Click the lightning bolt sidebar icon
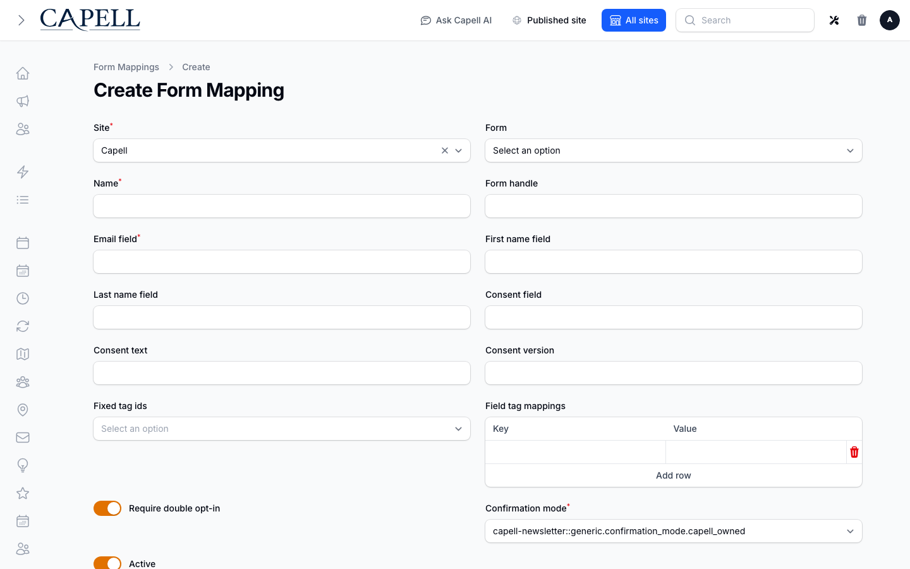The height and width of the screenshot is (569, 910). point(23,172)
